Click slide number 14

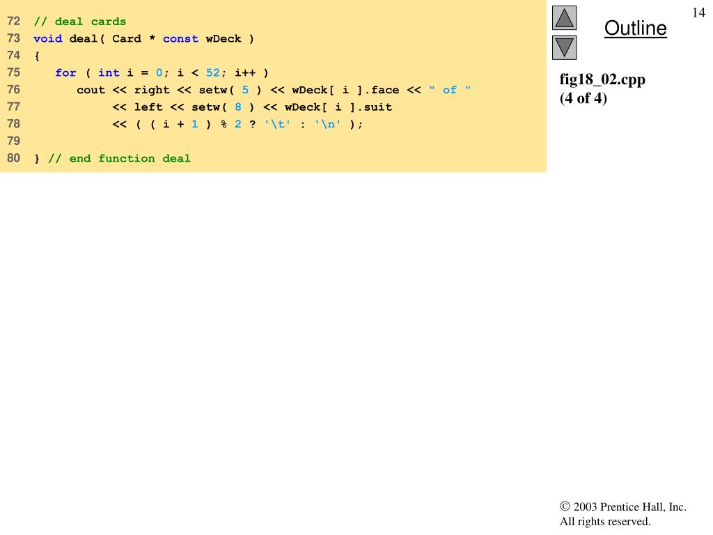pos(698,13)
